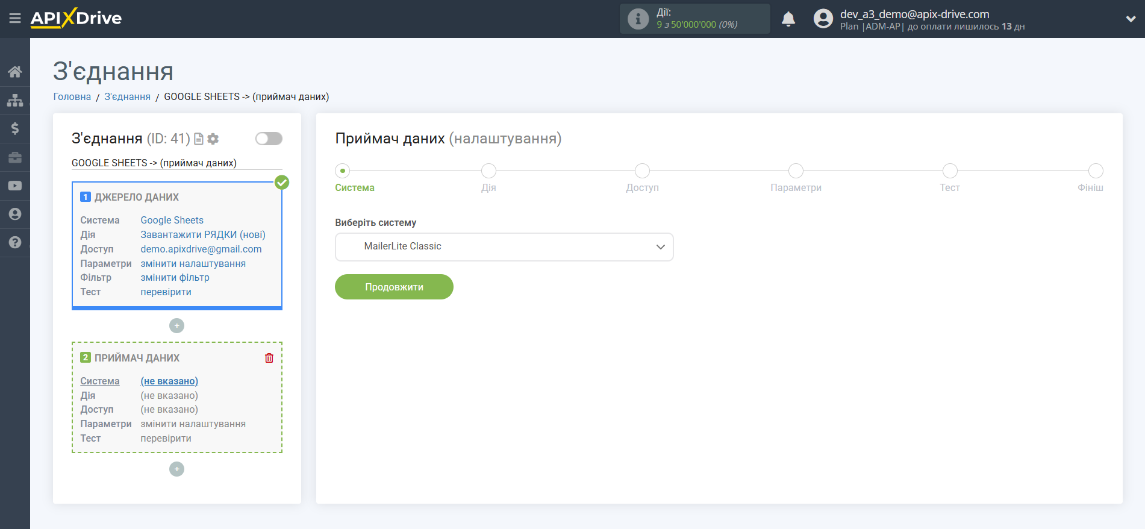Click receiver Дія (не вказано) text
Screen dimensions: 1145x529
pyautogui.click(x=169, y=395)
